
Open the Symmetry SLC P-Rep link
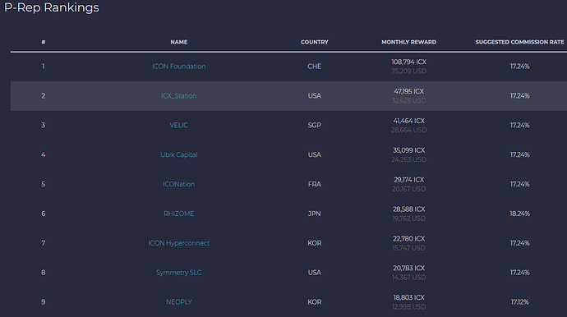[x=178, y=273]
